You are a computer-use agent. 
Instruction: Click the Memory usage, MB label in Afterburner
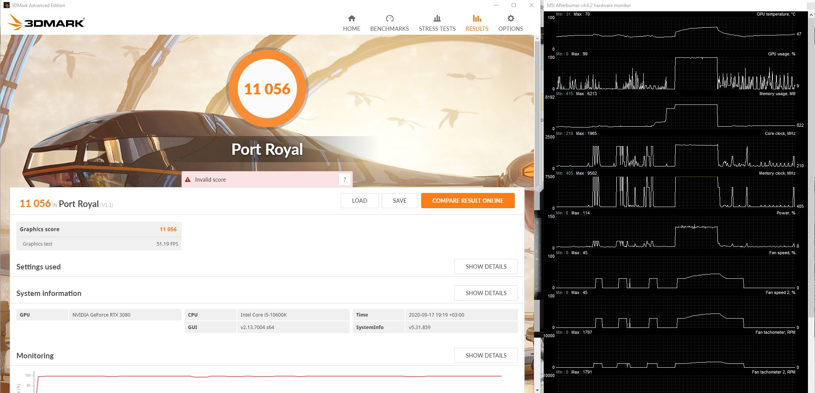[x=777, y=94]
